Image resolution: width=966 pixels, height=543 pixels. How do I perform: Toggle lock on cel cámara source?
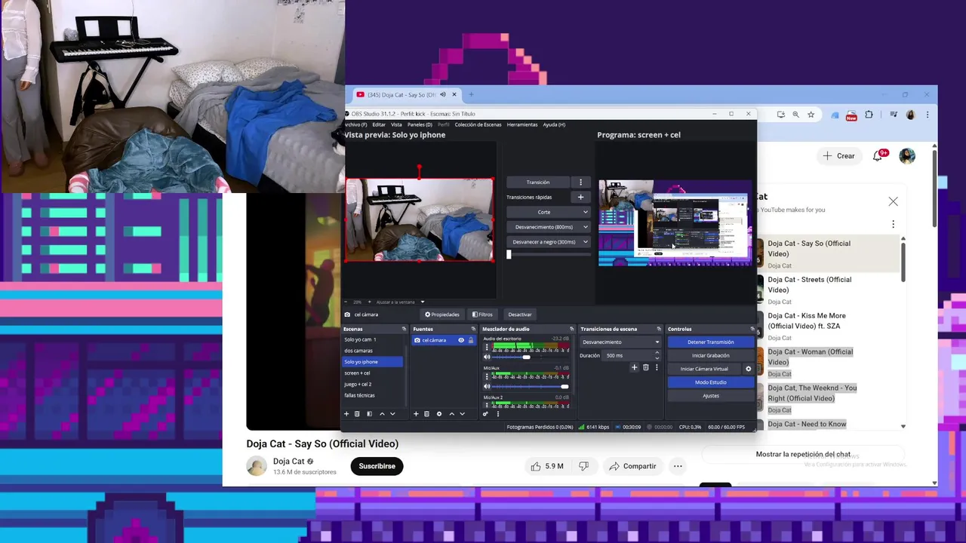(x=471, y=340)
